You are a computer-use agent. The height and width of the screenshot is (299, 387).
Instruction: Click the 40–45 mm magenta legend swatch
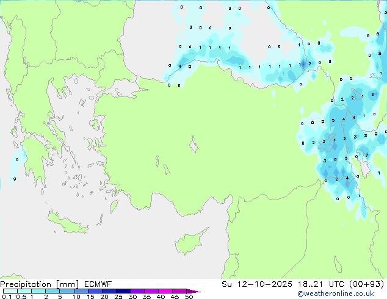tap(165, 291)
